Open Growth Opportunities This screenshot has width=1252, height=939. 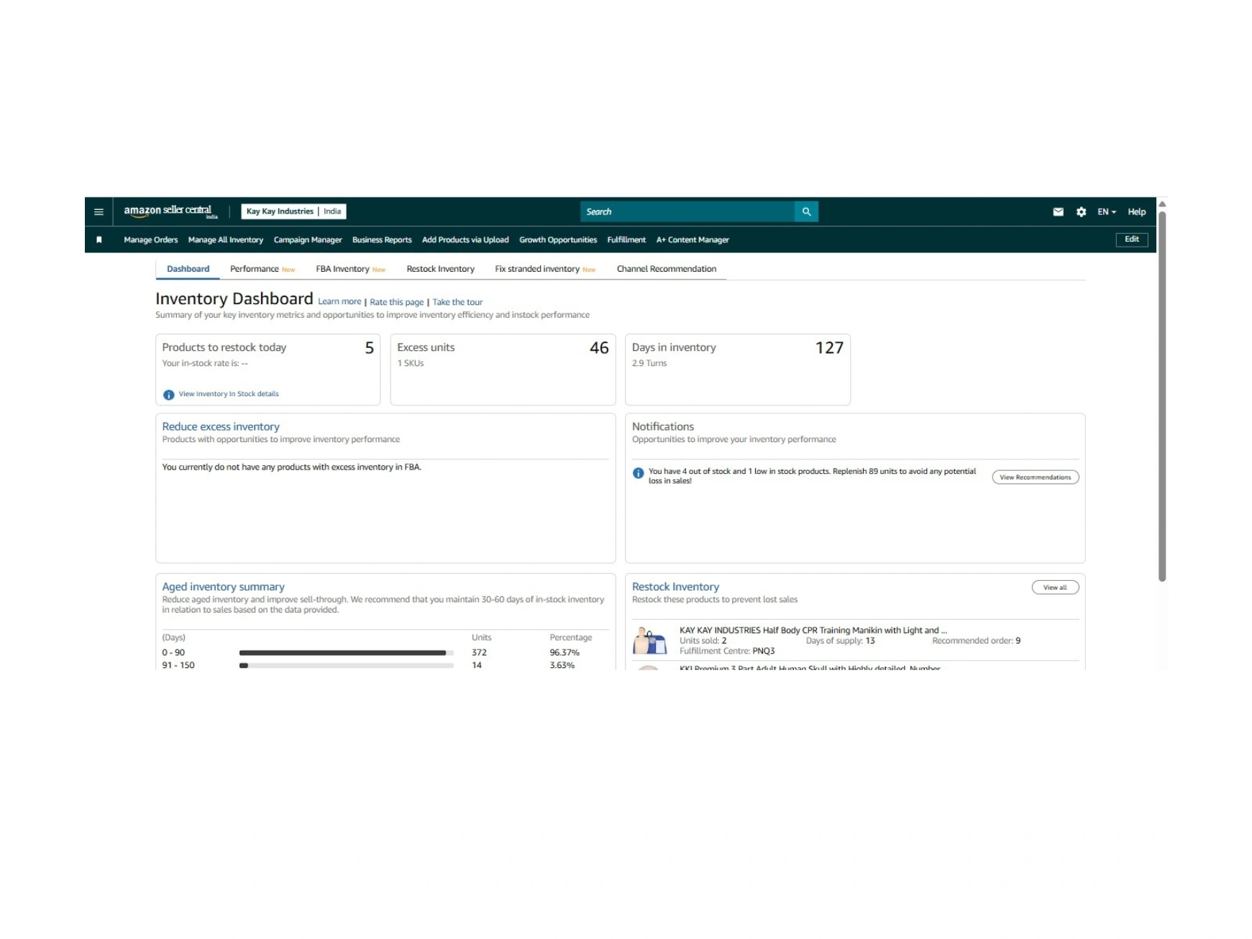coord(558,239)
